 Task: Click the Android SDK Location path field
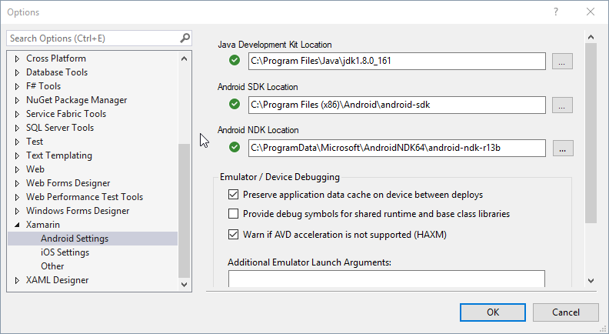(x=397, y=105)
